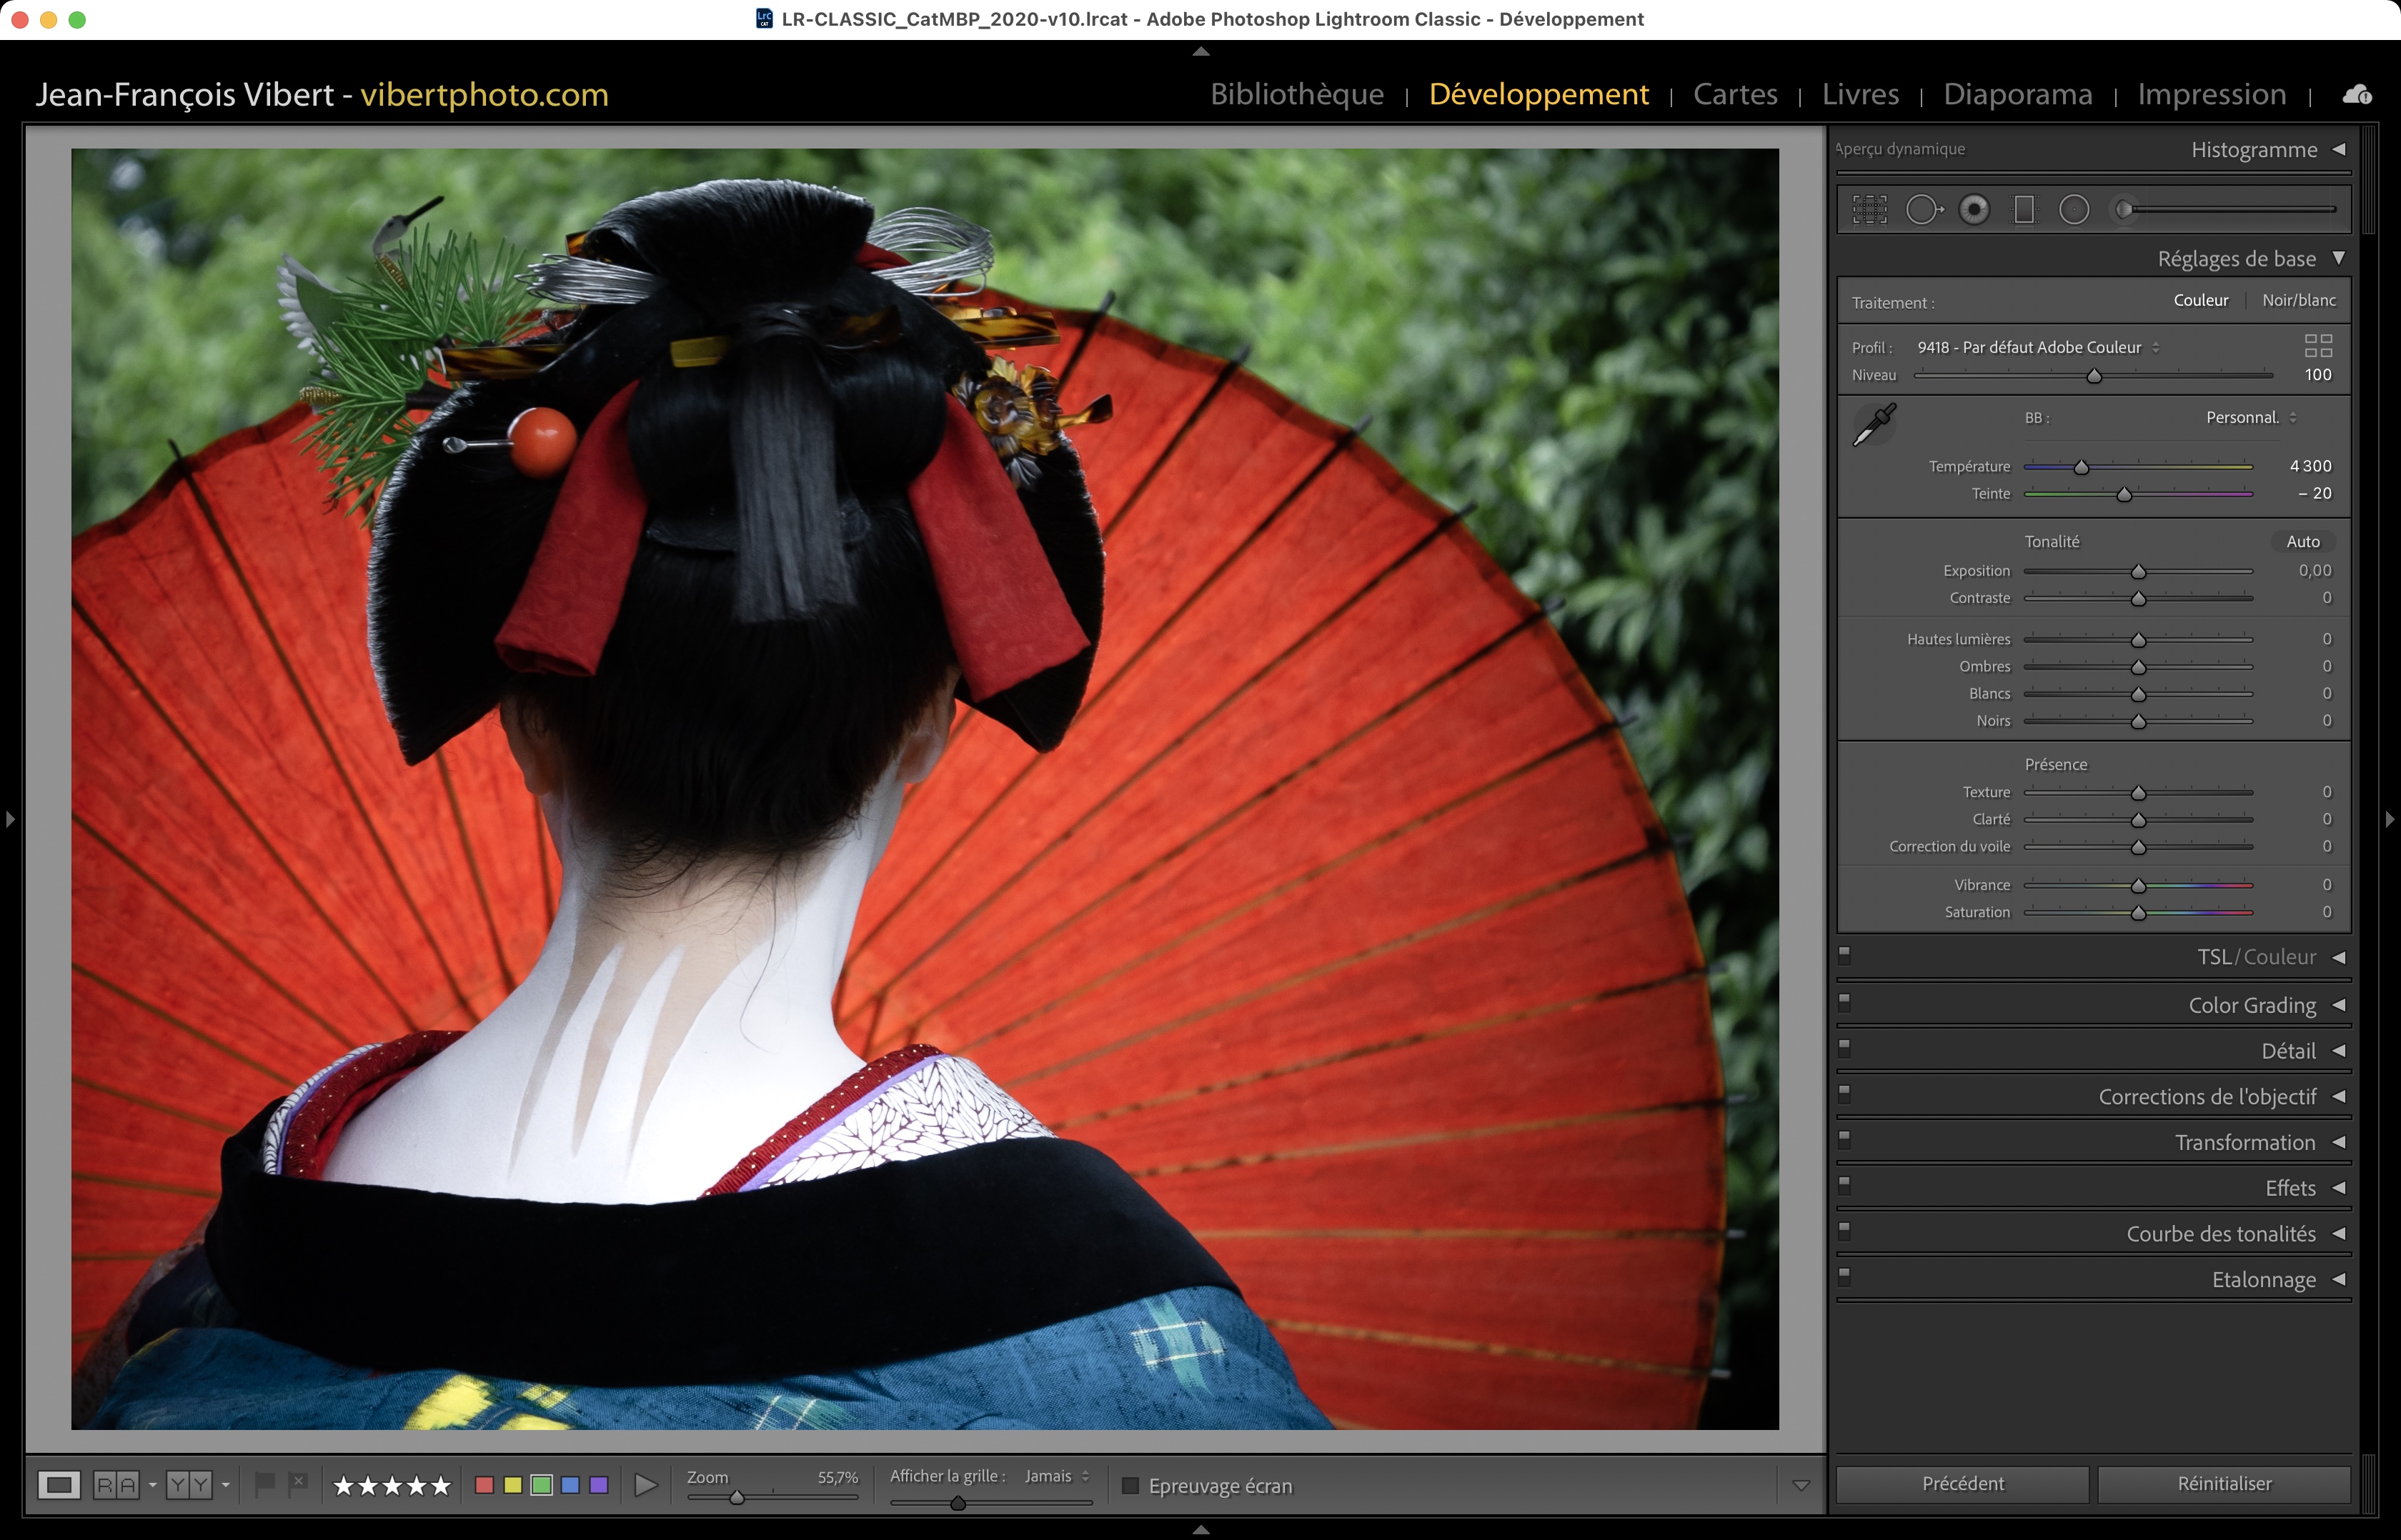Viewport: 2401px width, 1540px height.
Task: Open the Impression module tab
Action: 2211,94
